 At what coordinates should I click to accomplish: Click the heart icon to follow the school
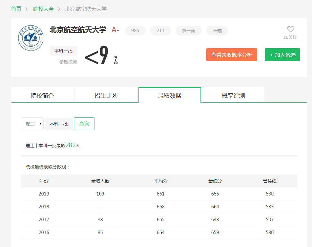(290, 29)
